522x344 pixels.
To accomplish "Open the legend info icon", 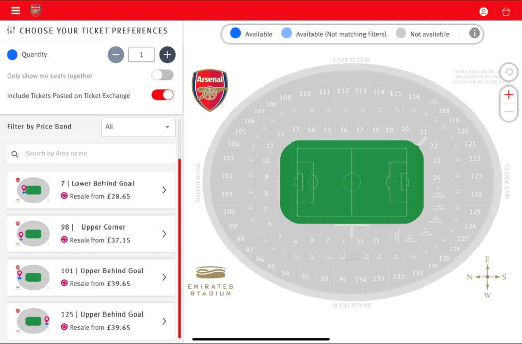I will 475,33.
